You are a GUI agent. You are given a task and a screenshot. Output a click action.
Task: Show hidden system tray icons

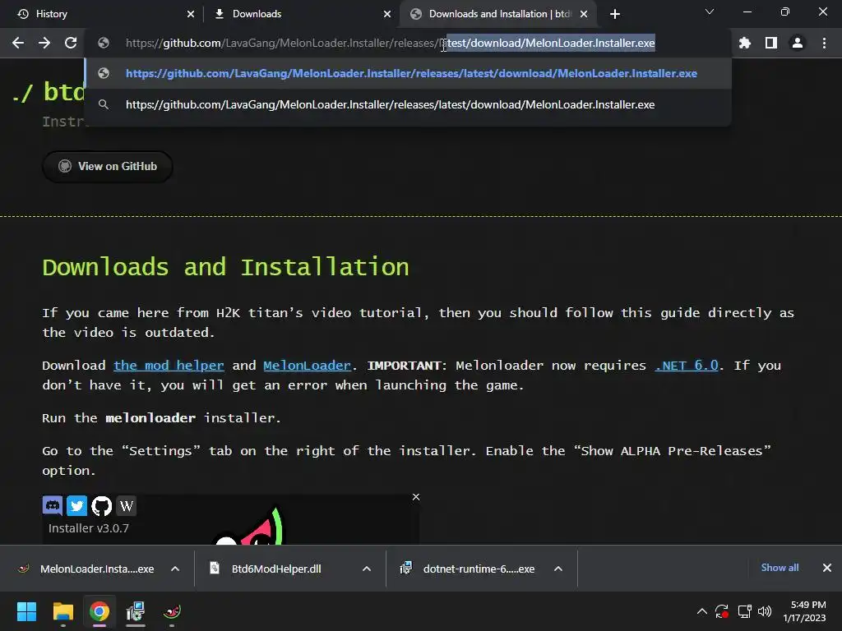(x=702, y=611)
